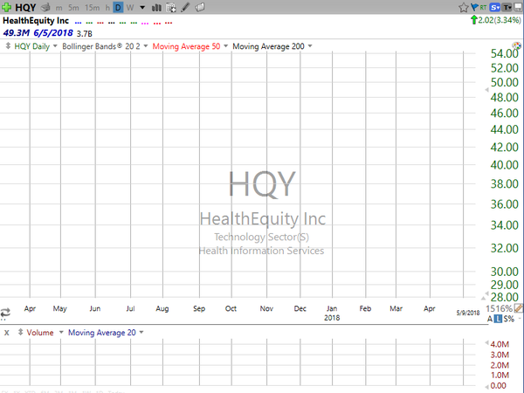Click the 2.02(3.34%) price change
The image size is (524, 393).
pos(500,20)
